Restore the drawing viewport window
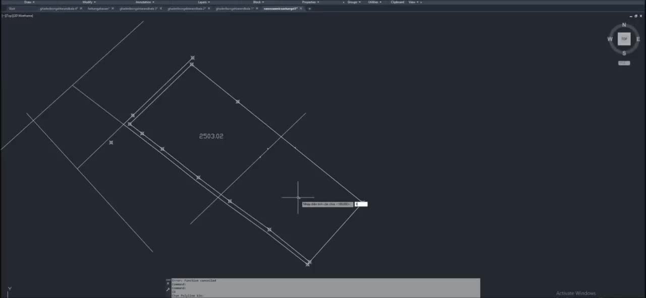 pos(635,16)
